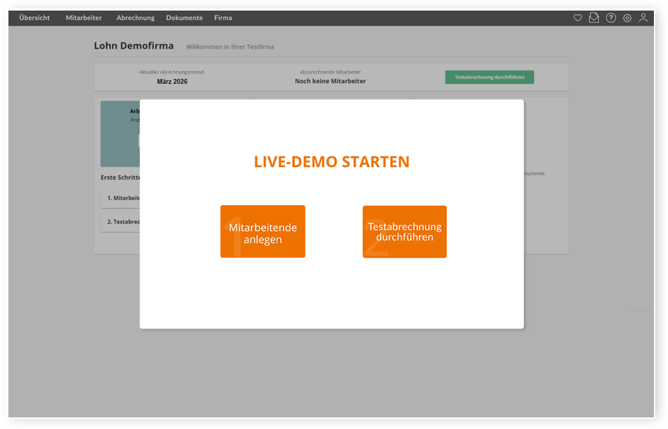The image size is (668, 429).
Task: Select step 1 Mitarbeiter under Erste Schritte
Action: point(121,199)
